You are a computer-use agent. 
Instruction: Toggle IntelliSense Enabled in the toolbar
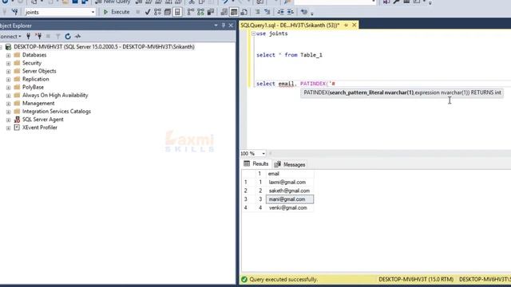coord(177,12)
